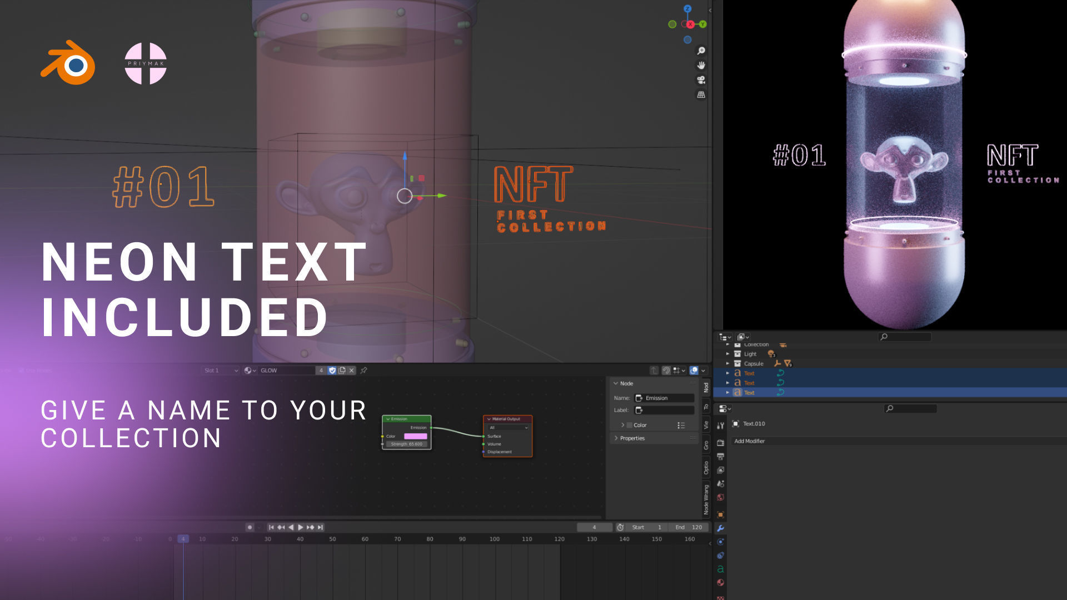1067x600 pixels.
Task: Toggle node snapping magnet icon in node editor
Action: pos(666,371)
